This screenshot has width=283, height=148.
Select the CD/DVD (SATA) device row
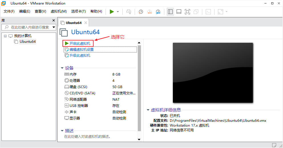100,93
